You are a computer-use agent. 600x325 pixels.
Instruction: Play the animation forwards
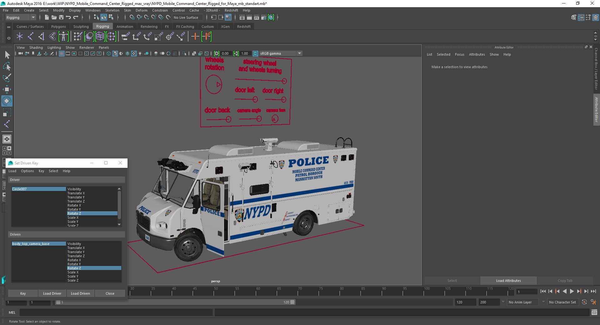tap(572, 291)
